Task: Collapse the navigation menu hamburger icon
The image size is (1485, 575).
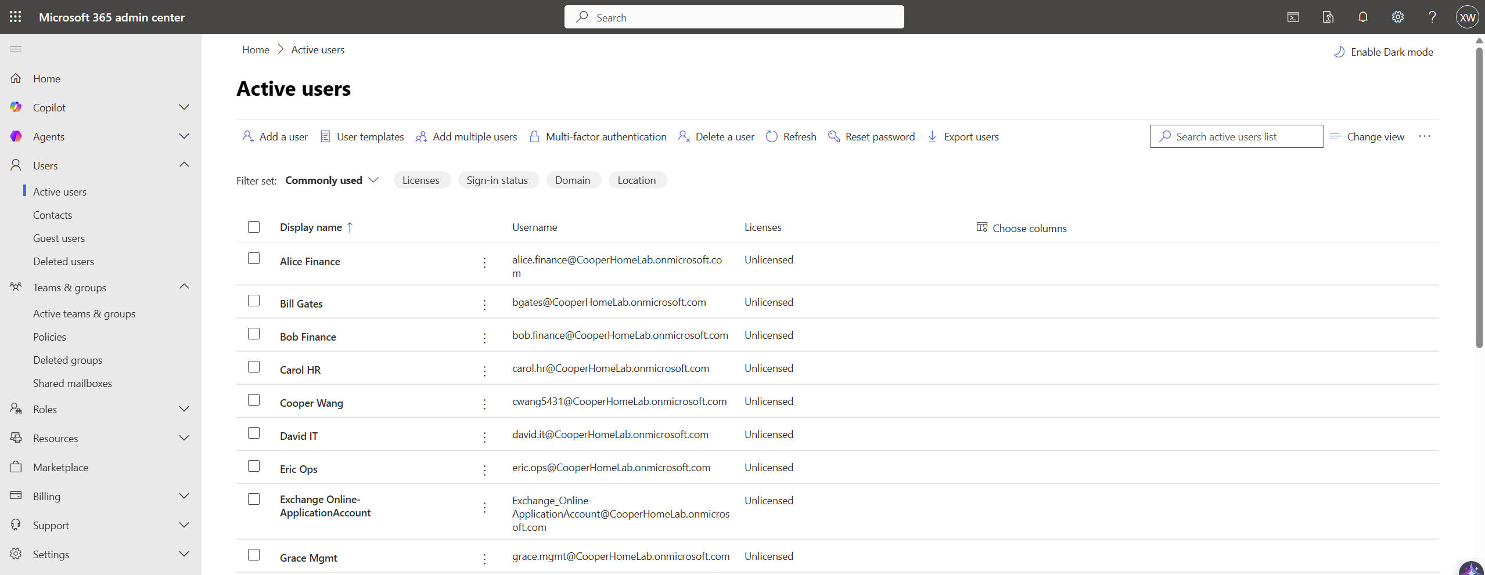Action: [x=16, y=49]
